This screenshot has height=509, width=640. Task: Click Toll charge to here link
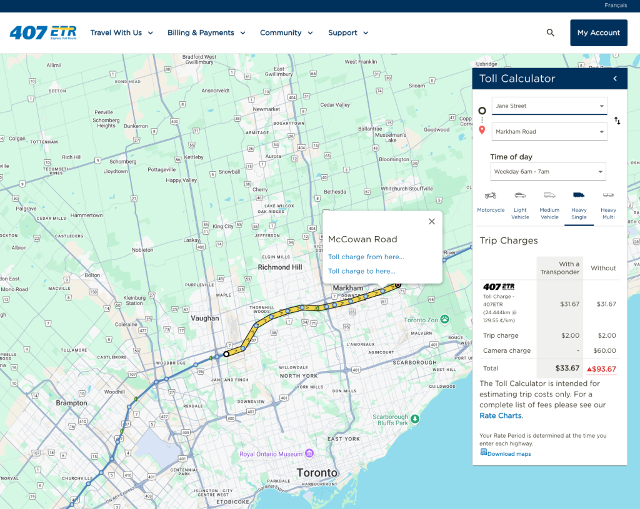(x=362, y=271)
